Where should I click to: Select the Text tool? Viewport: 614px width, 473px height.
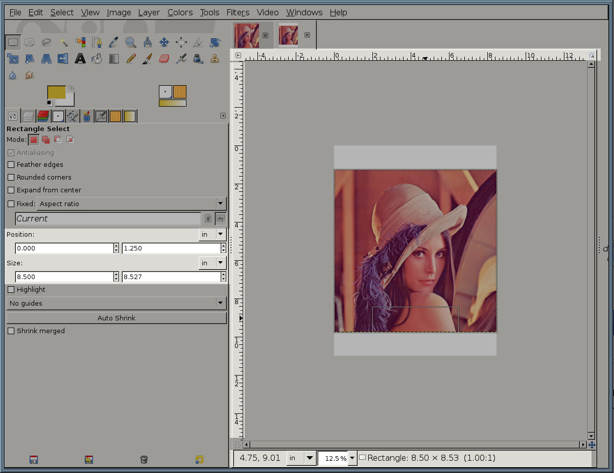pyautogui.click(x=80, y=59)
